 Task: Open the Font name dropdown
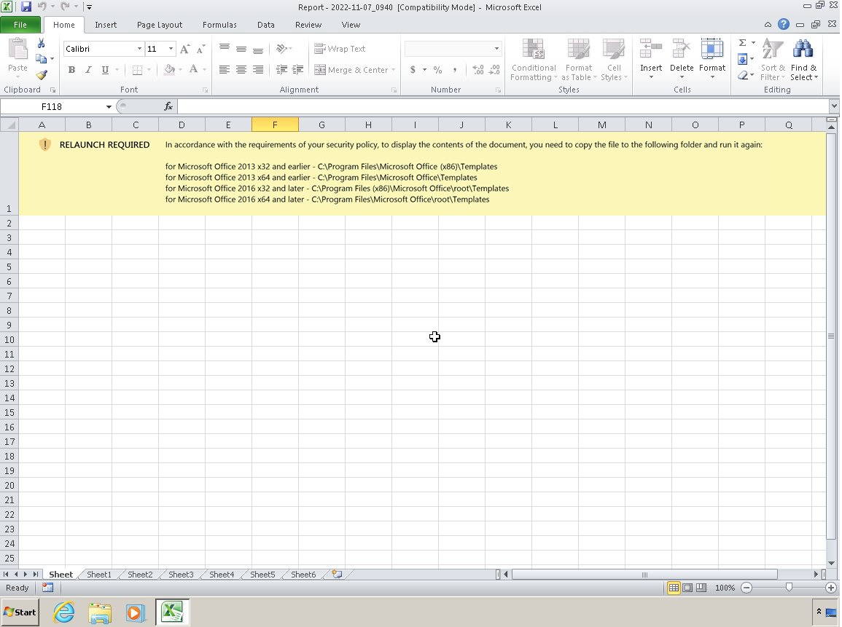[x=139, y=49]
